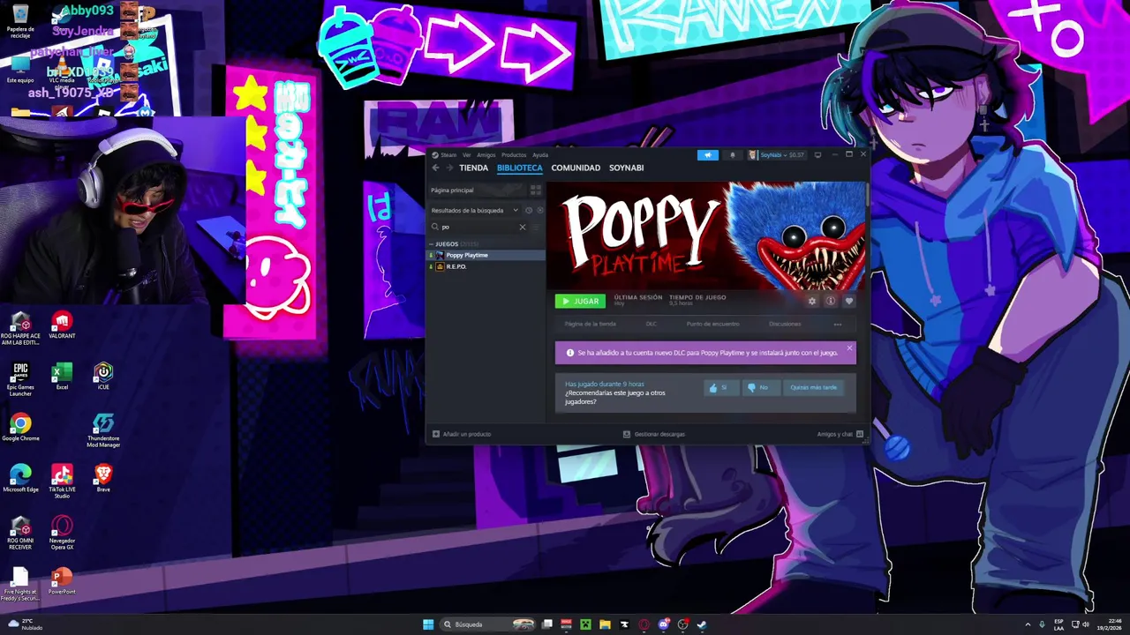
Task: Open the Steam notifications bell icon
Action: click(732, 154)
